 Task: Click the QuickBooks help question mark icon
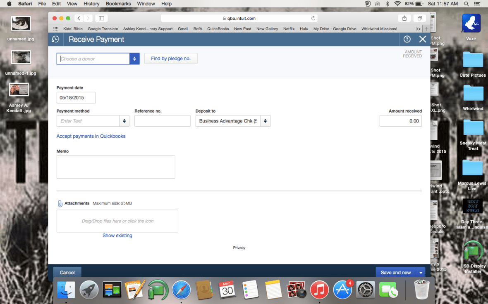[407, 39]
